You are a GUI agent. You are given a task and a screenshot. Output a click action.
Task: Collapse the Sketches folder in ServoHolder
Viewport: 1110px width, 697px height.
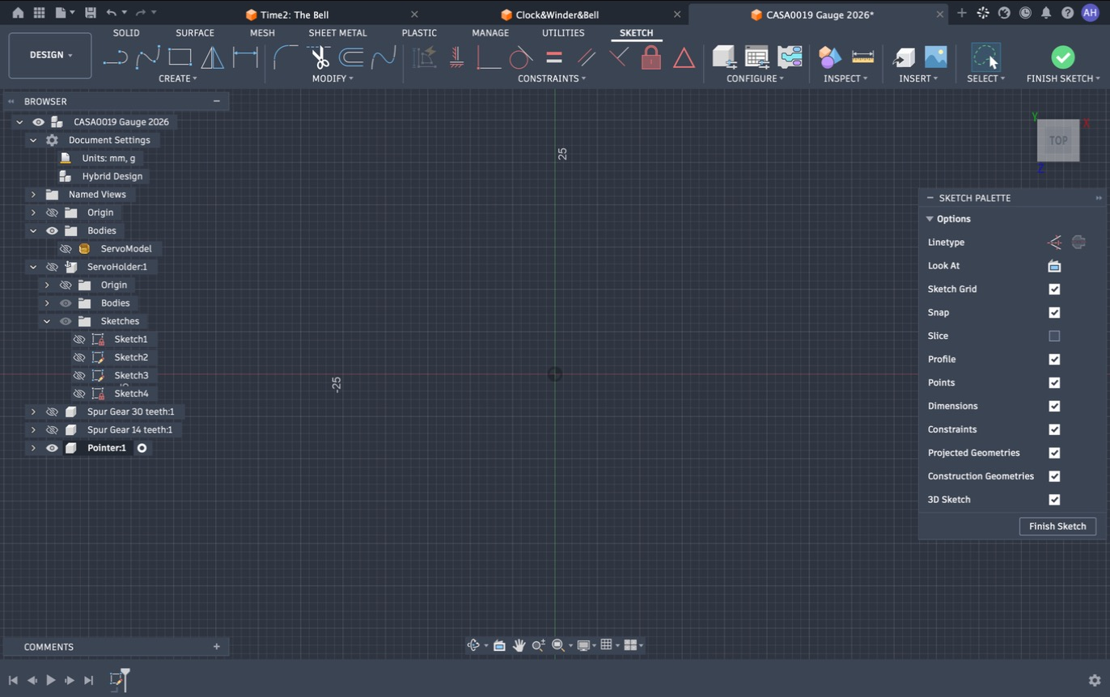point(47,322)
